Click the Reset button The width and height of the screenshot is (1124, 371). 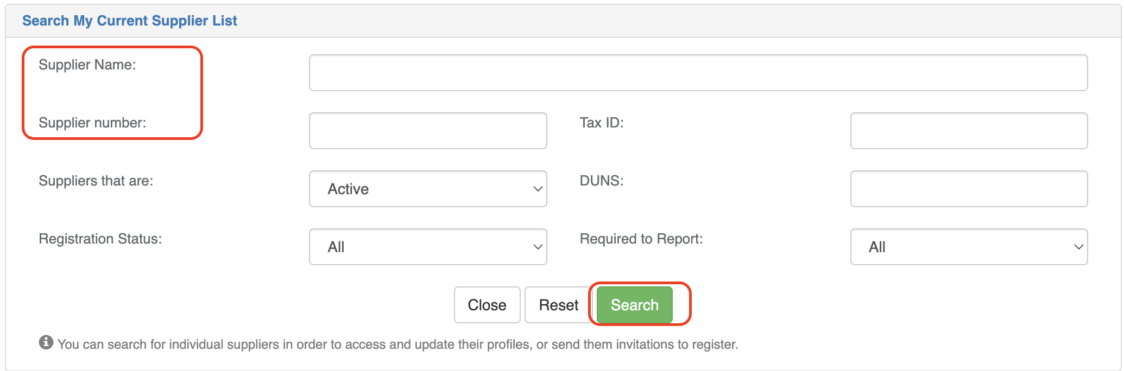pos(558,305)
